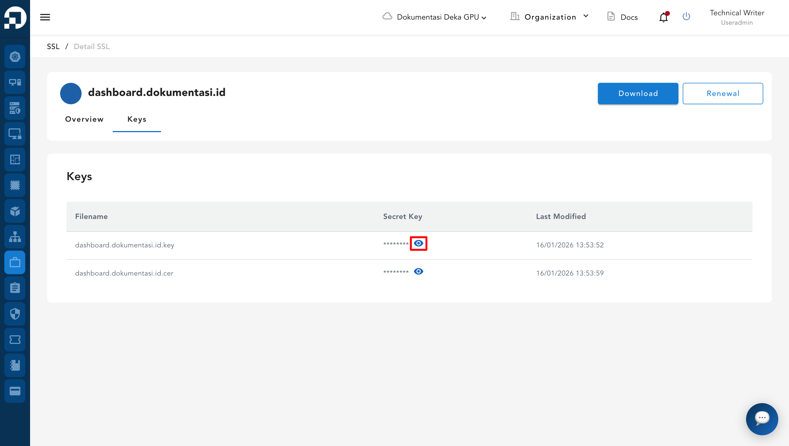The height and width of the screenshot is (446, 789).
Task: Reveal secret key for dashboard.dokumentasi.id.key
Action: pos(418,244)
